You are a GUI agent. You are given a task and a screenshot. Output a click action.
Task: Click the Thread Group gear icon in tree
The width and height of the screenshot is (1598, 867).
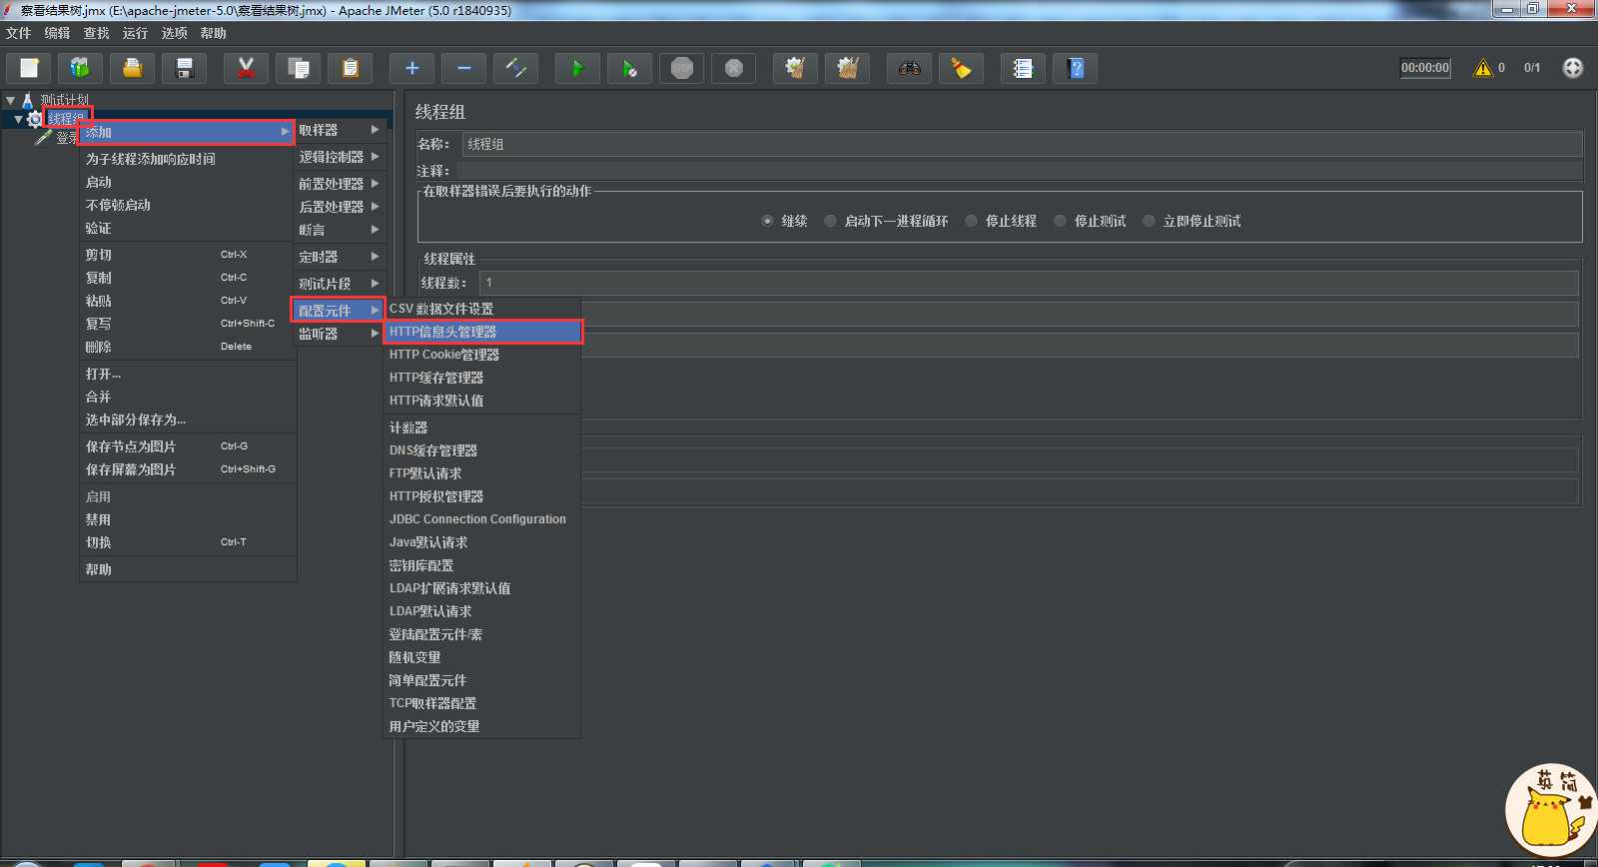(35, 119)
